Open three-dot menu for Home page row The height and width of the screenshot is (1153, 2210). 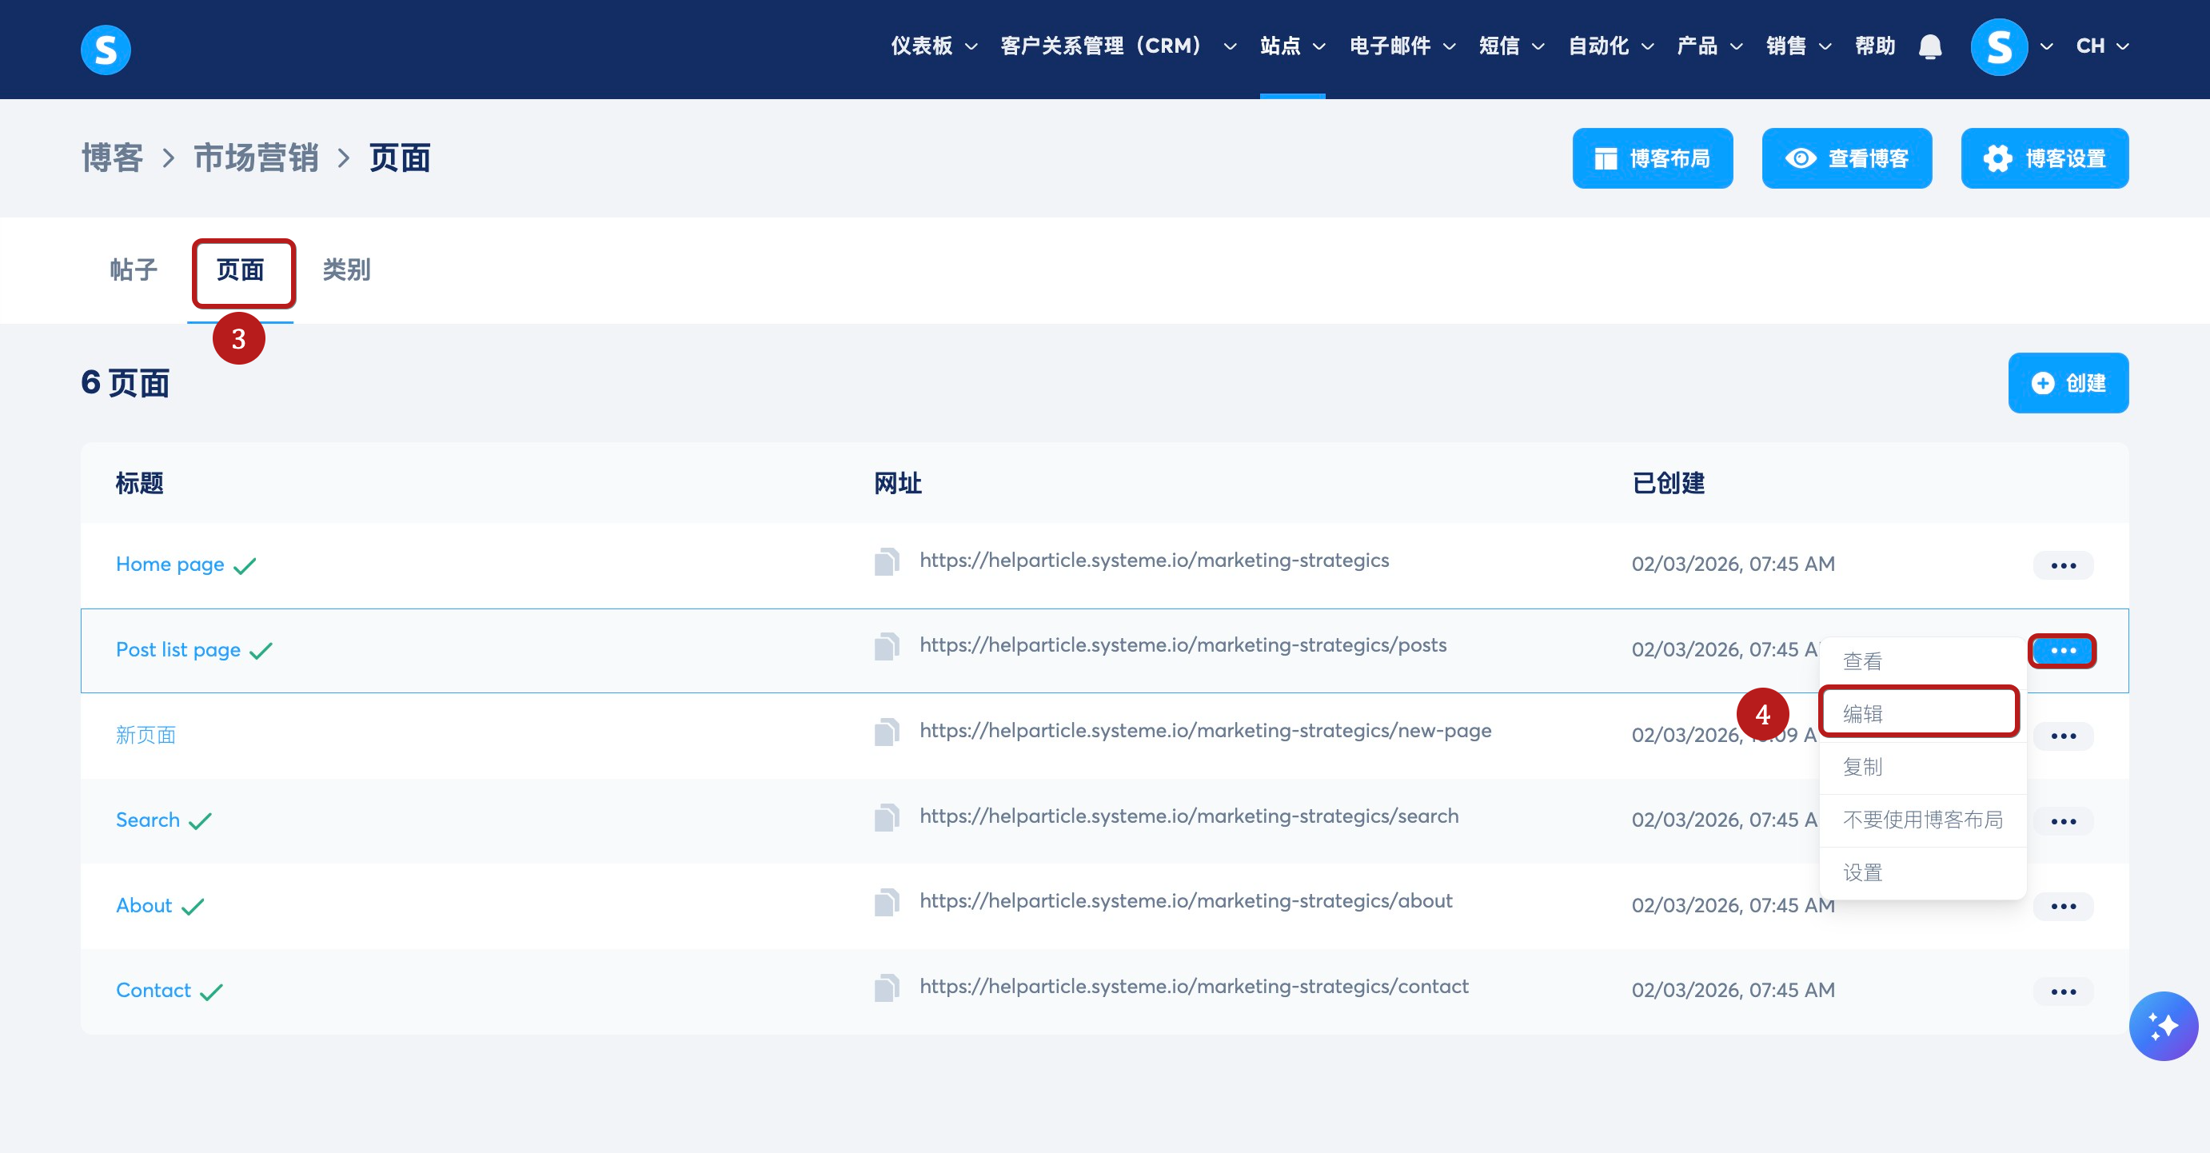click(x=2062, y=565)
